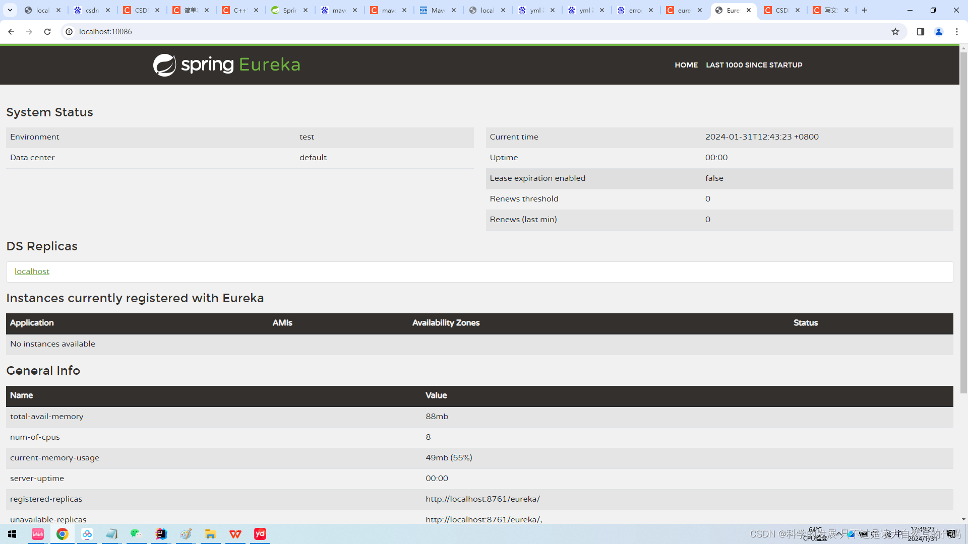968x544 pixels.
Task: Close the C++ tab
Action: click(256, 10)
